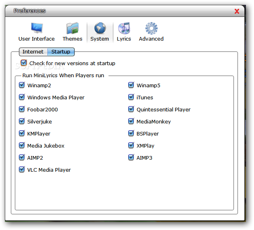Image resolution: width=254 pixels, height=230 pixels.
Task: Disable the AIMP3 checkbox
Action: 131,157
